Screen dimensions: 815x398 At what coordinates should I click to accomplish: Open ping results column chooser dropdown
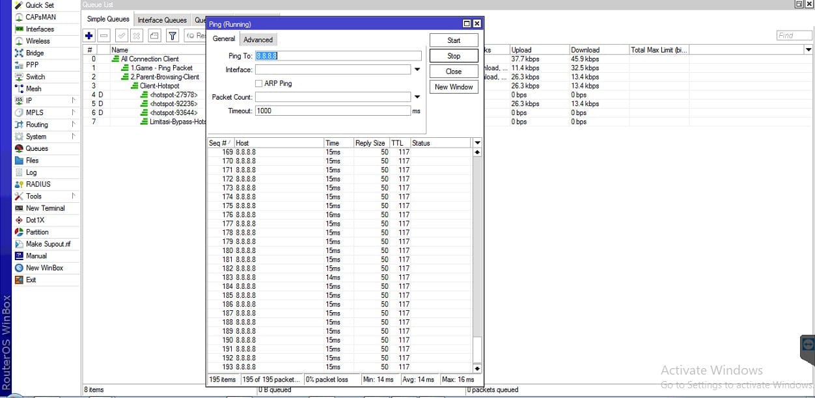click(477, 143)
